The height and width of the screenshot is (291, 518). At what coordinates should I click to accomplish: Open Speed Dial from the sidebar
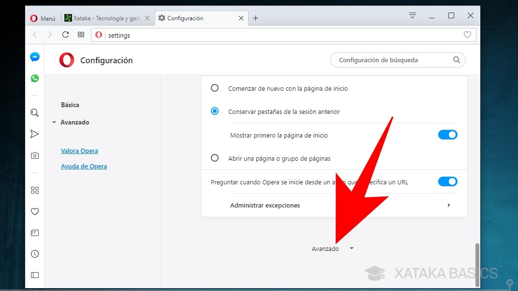pos(34,190)
